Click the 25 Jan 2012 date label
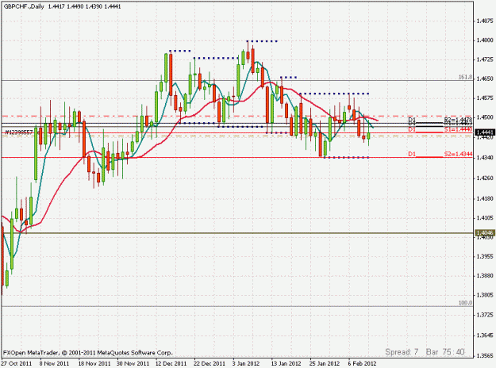This screenshot has width=496, height=368. [x=325, y=363]
